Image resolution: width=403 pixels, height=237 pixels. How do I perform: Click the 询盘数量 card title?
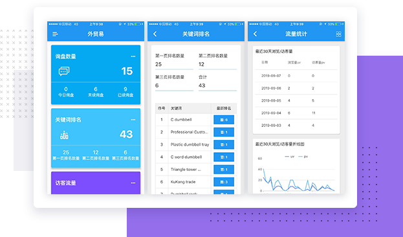[65, 56]
